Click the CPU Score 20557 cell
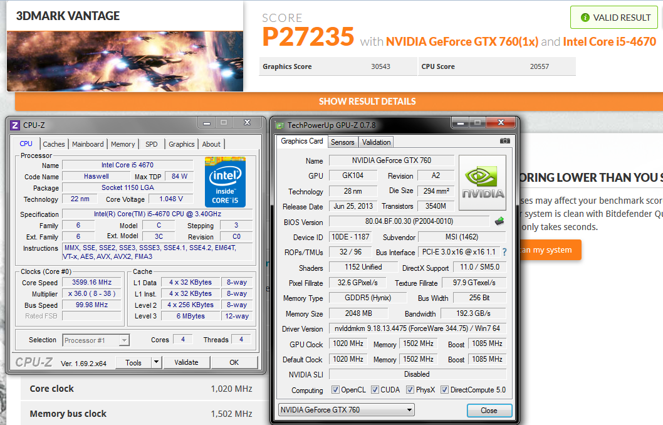 point(498,66)
